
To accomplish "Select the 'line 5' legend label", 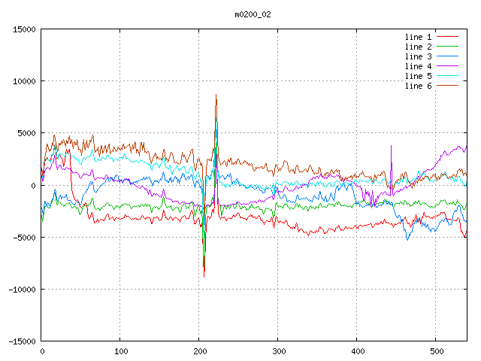I will [418, 76].
